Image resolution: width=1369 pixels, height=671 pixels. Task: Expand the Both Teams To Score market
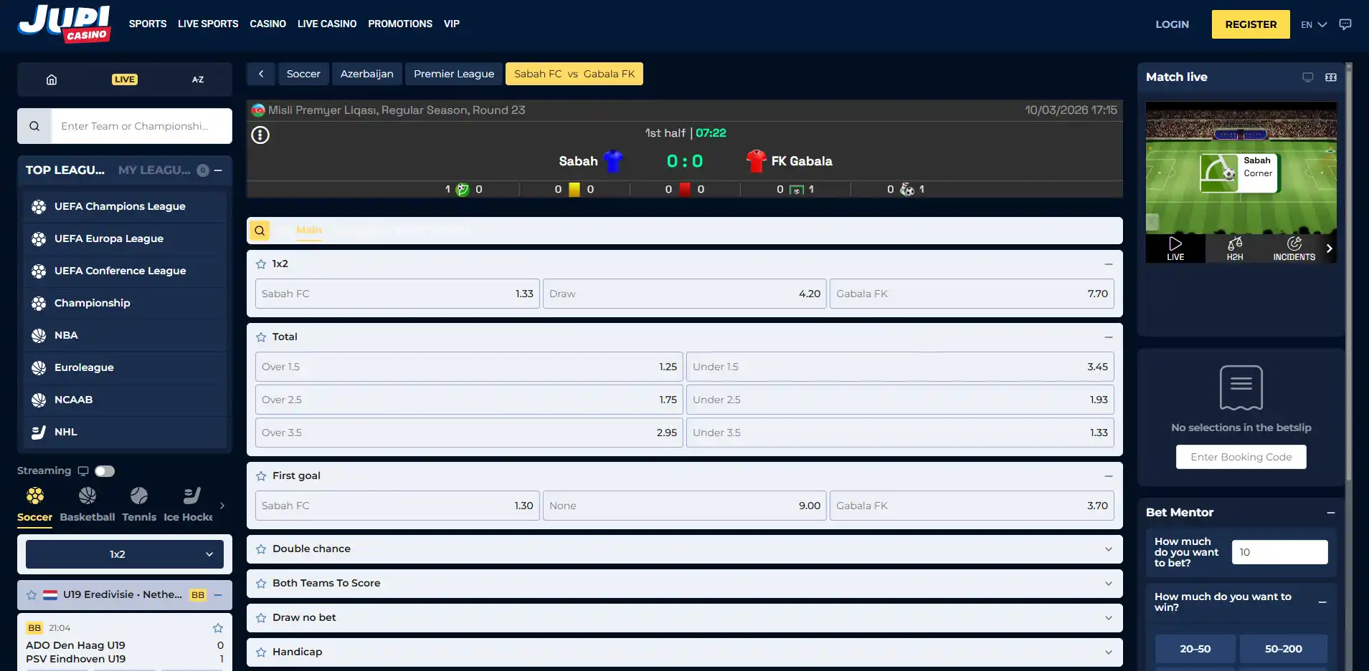click(1109, 584)
